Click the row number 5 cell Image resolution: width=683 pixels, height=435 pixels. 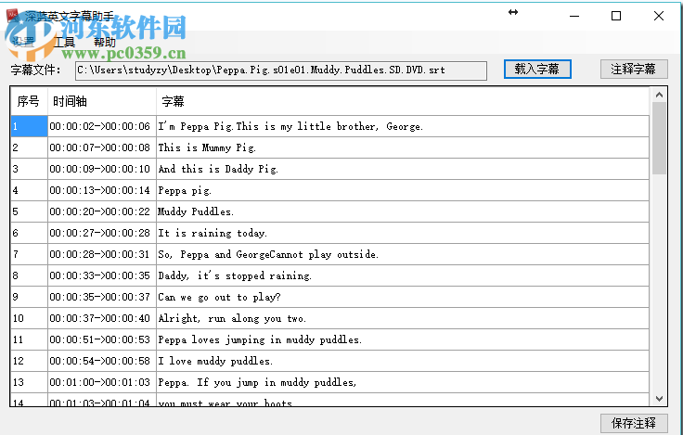click(x=29, y=211)
